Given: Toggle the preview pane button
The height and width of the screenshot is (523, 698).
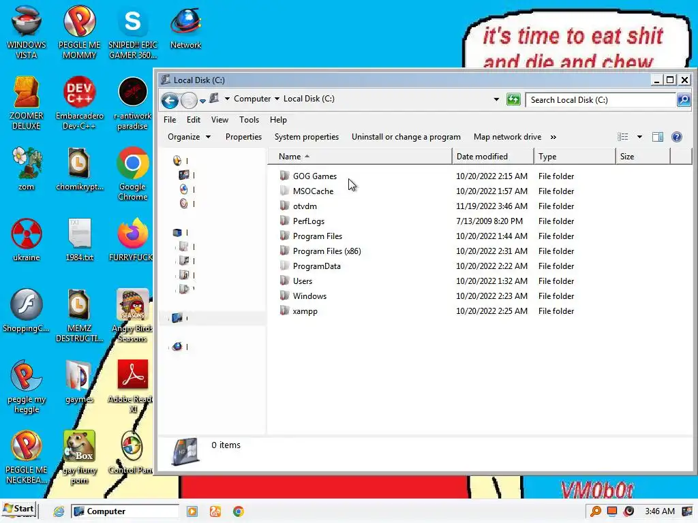Looking at the screenshot, I should (x=658, y=137).
